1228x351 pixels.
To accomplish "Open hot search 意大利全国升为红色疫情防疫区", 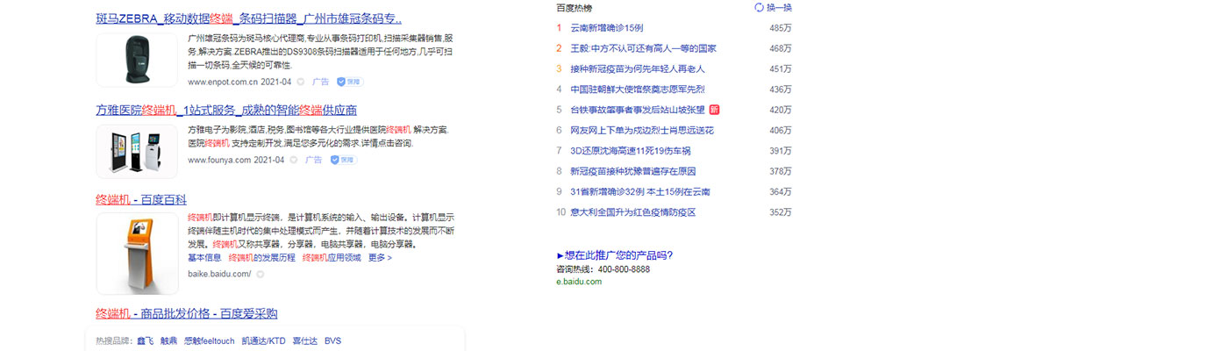I will click(x=632, y=212).
